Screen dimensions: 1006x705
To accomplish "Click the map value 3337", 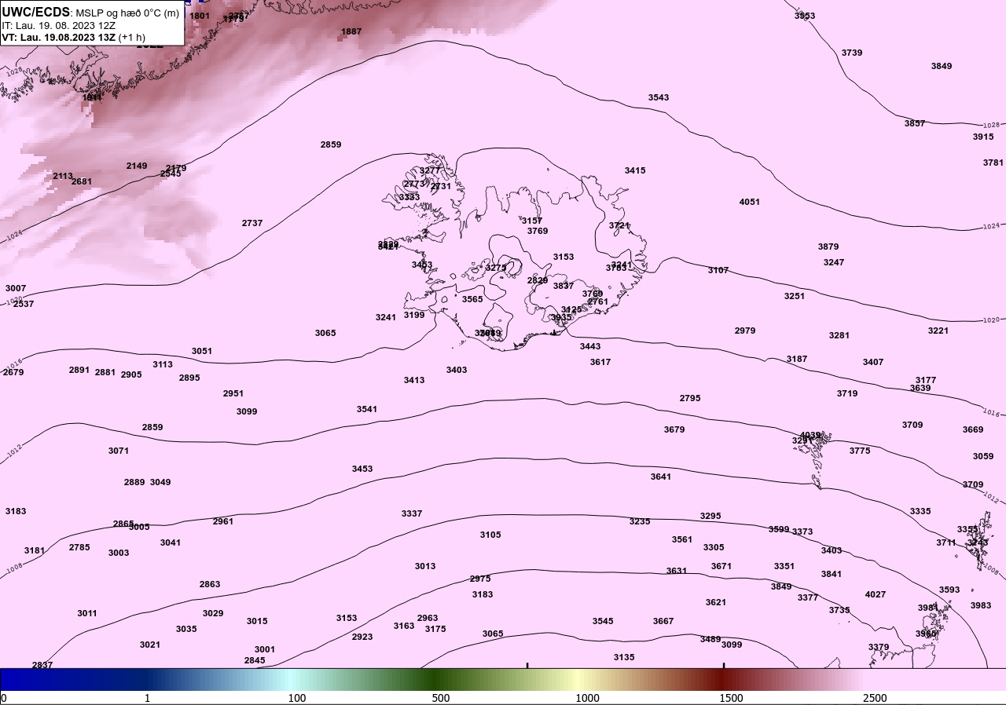I will coord(412,513).
